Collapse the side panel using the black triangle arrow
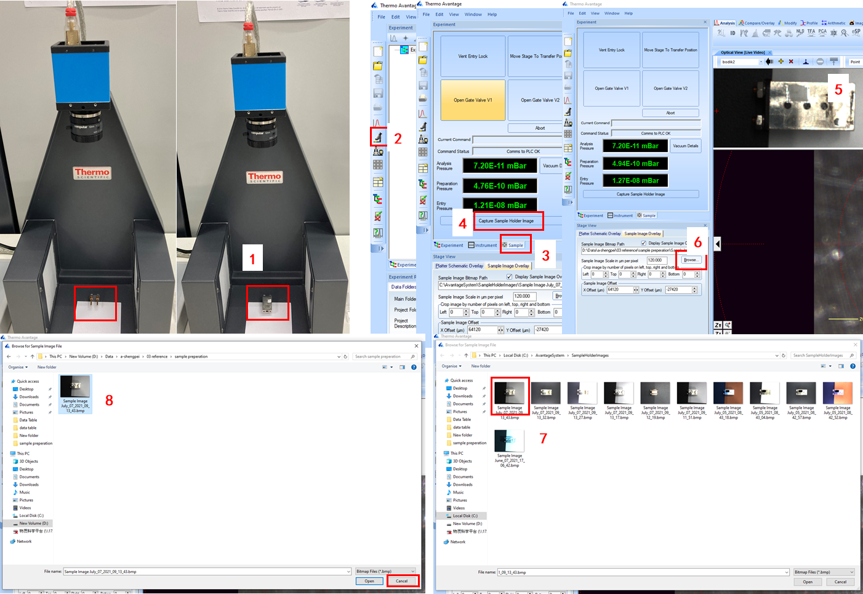 718,244
